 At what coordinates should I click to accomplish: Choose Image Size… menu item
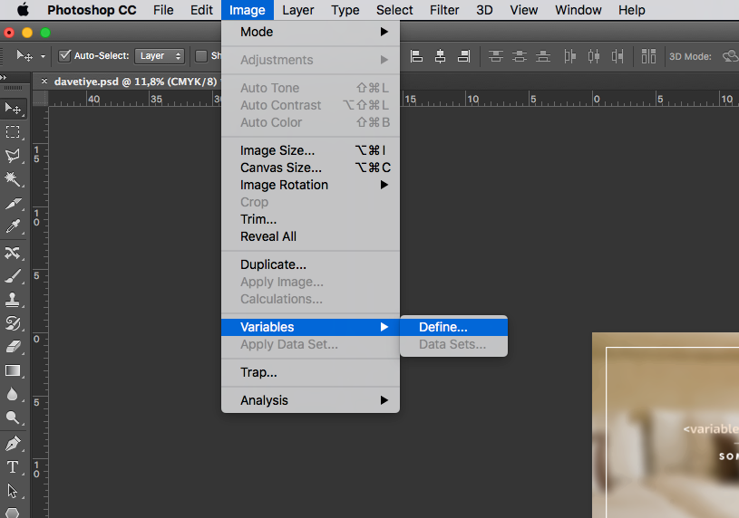pos(311,150)
